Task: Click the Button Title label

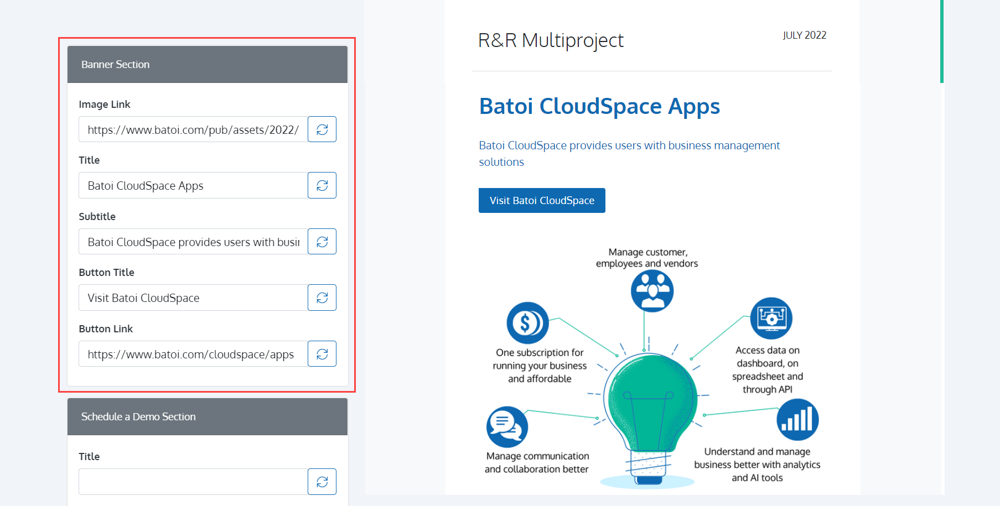Action: click(106, 272)
